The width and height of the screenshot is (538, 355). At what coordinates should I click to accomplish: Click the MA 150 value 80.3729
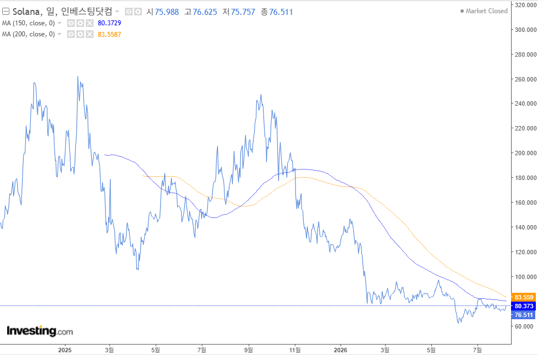click(x=109, y=23)
